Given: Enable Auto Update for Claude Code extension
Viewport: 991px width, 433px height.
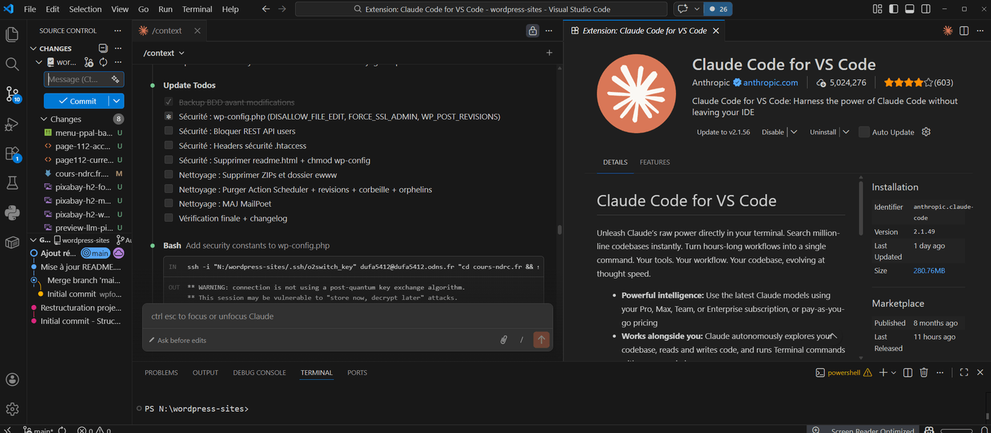Looking at the screenshot, I should coord(864,132).
